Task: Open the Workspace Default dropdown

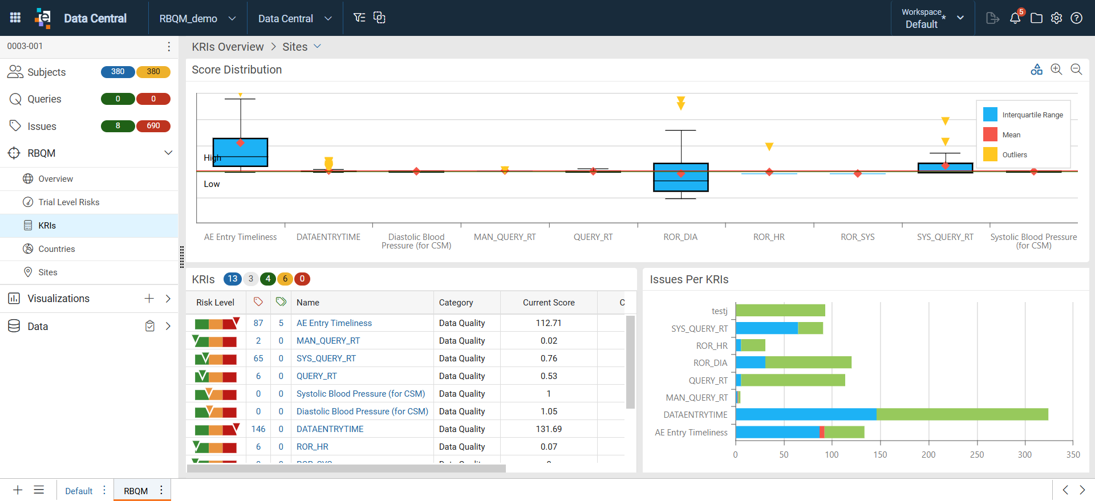Action: 932,18
